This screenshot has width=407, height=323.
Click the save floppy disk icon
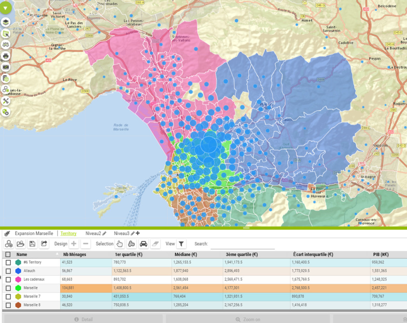pos(32,244)
